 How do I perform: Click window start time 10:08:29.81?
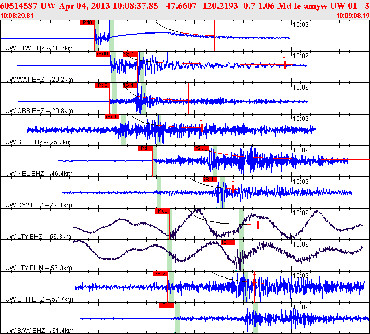17,16
